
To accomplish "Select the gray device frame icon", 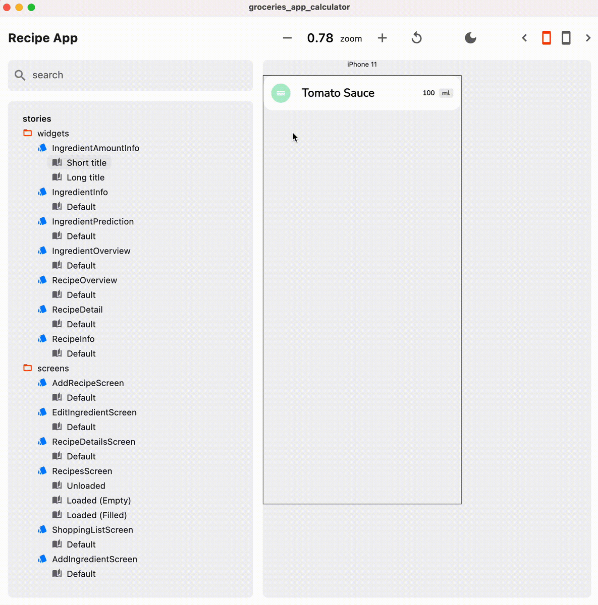I will pyautogui.click(x=566, y=38).
